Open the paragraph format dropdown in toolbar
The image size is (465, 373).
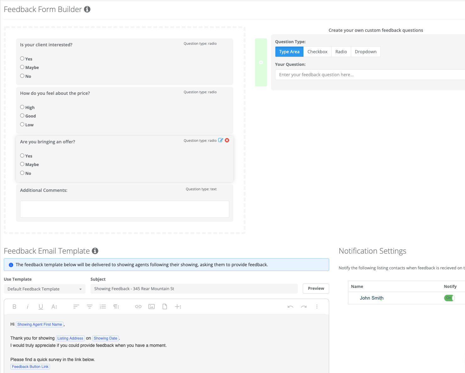click(x=116, y=307)
